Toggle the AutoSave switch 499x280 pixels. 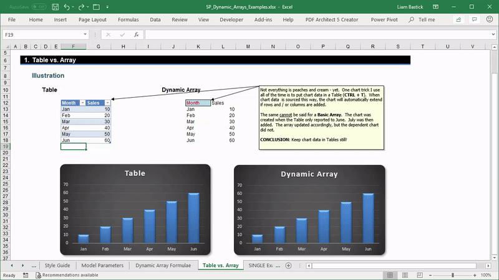(x=39, y=7)
